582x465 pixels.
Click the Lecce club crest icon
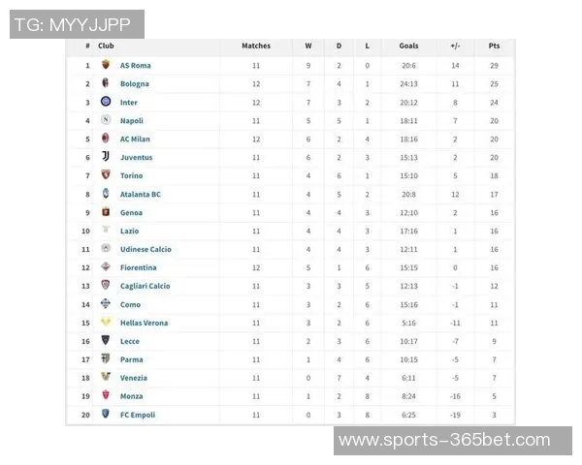[106, 341]
